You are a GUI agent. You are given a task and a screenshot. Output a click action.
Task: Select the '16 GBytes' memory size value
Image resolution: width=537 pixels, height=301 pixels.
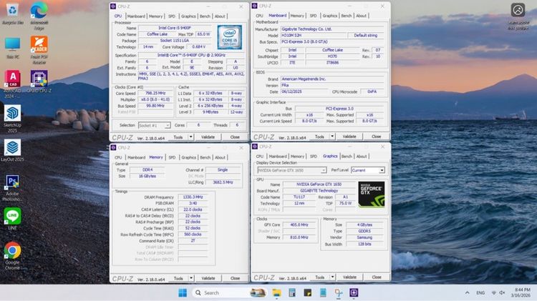(147, 176)
